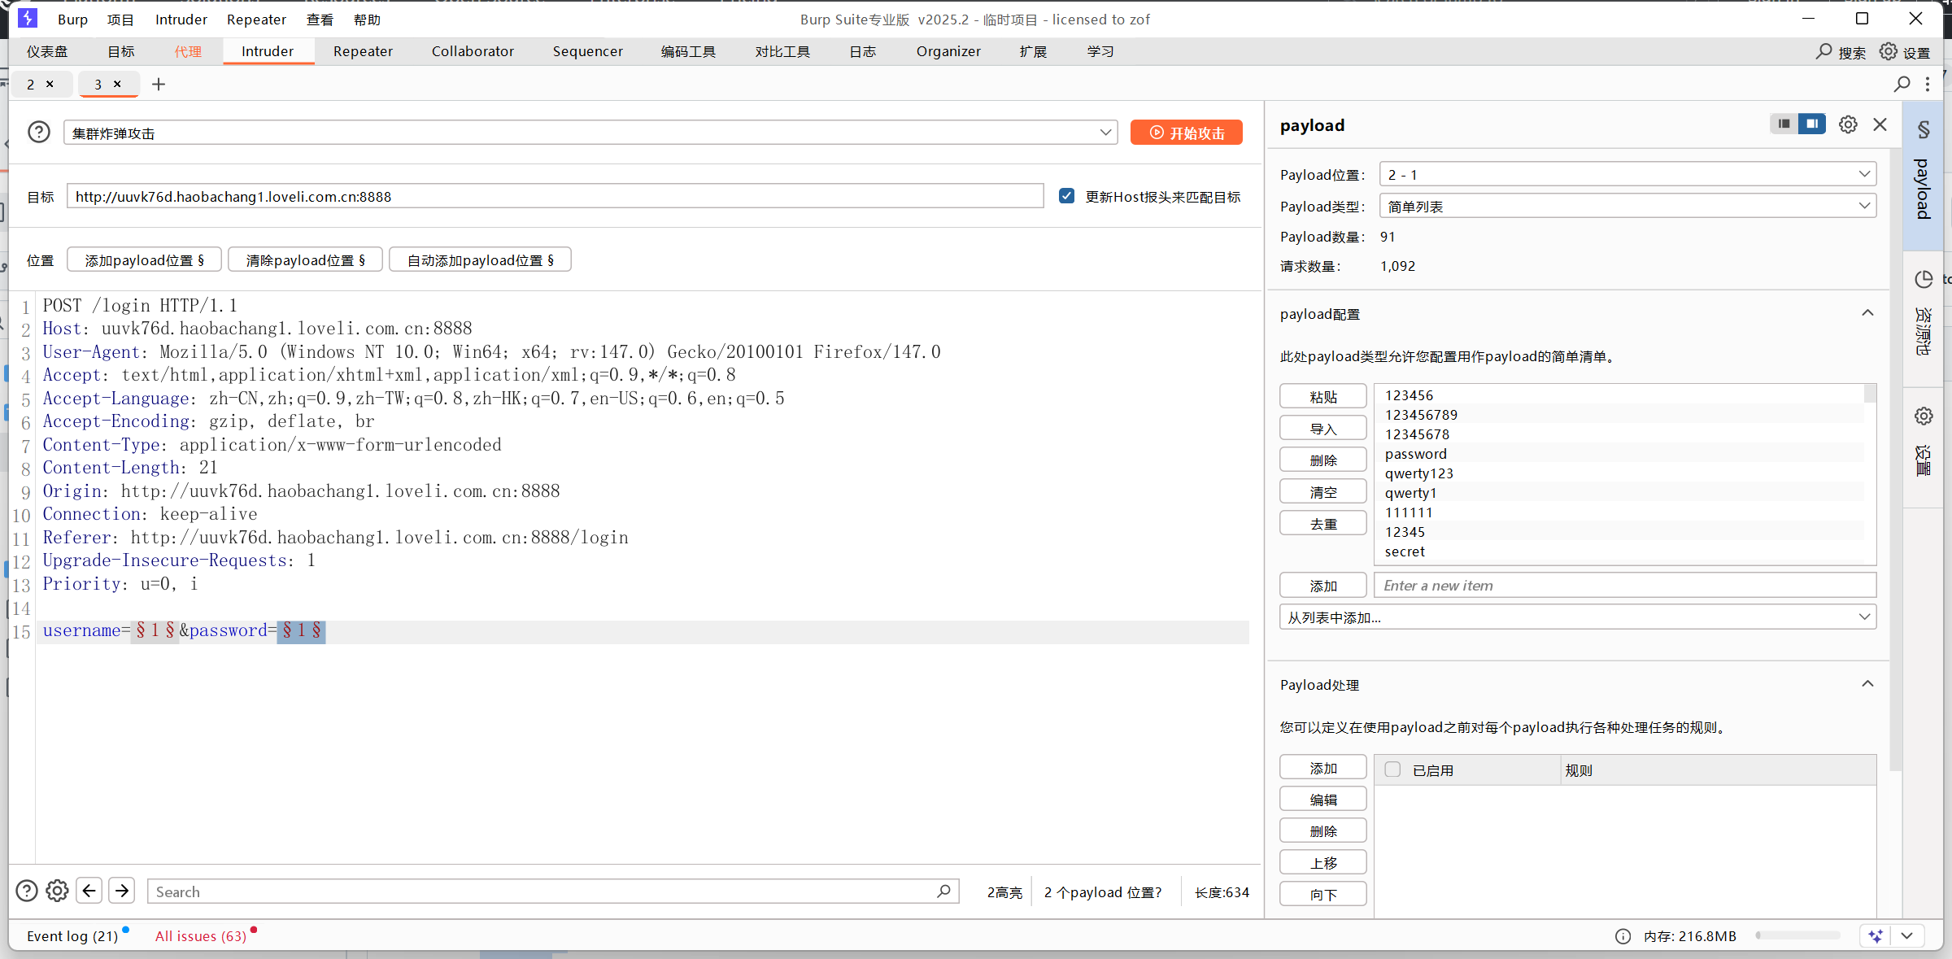The height and width of the screenshot is (959, 1952).
Task: Switch to the Repeater tab
Action: [363, 51]
